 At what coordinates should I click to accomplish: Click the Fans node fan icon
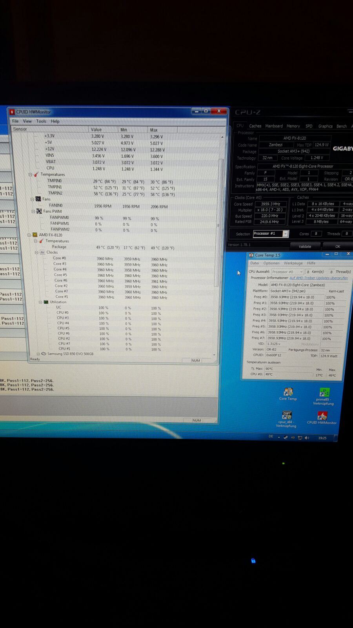pyautogui.click(x=38, y=199)
